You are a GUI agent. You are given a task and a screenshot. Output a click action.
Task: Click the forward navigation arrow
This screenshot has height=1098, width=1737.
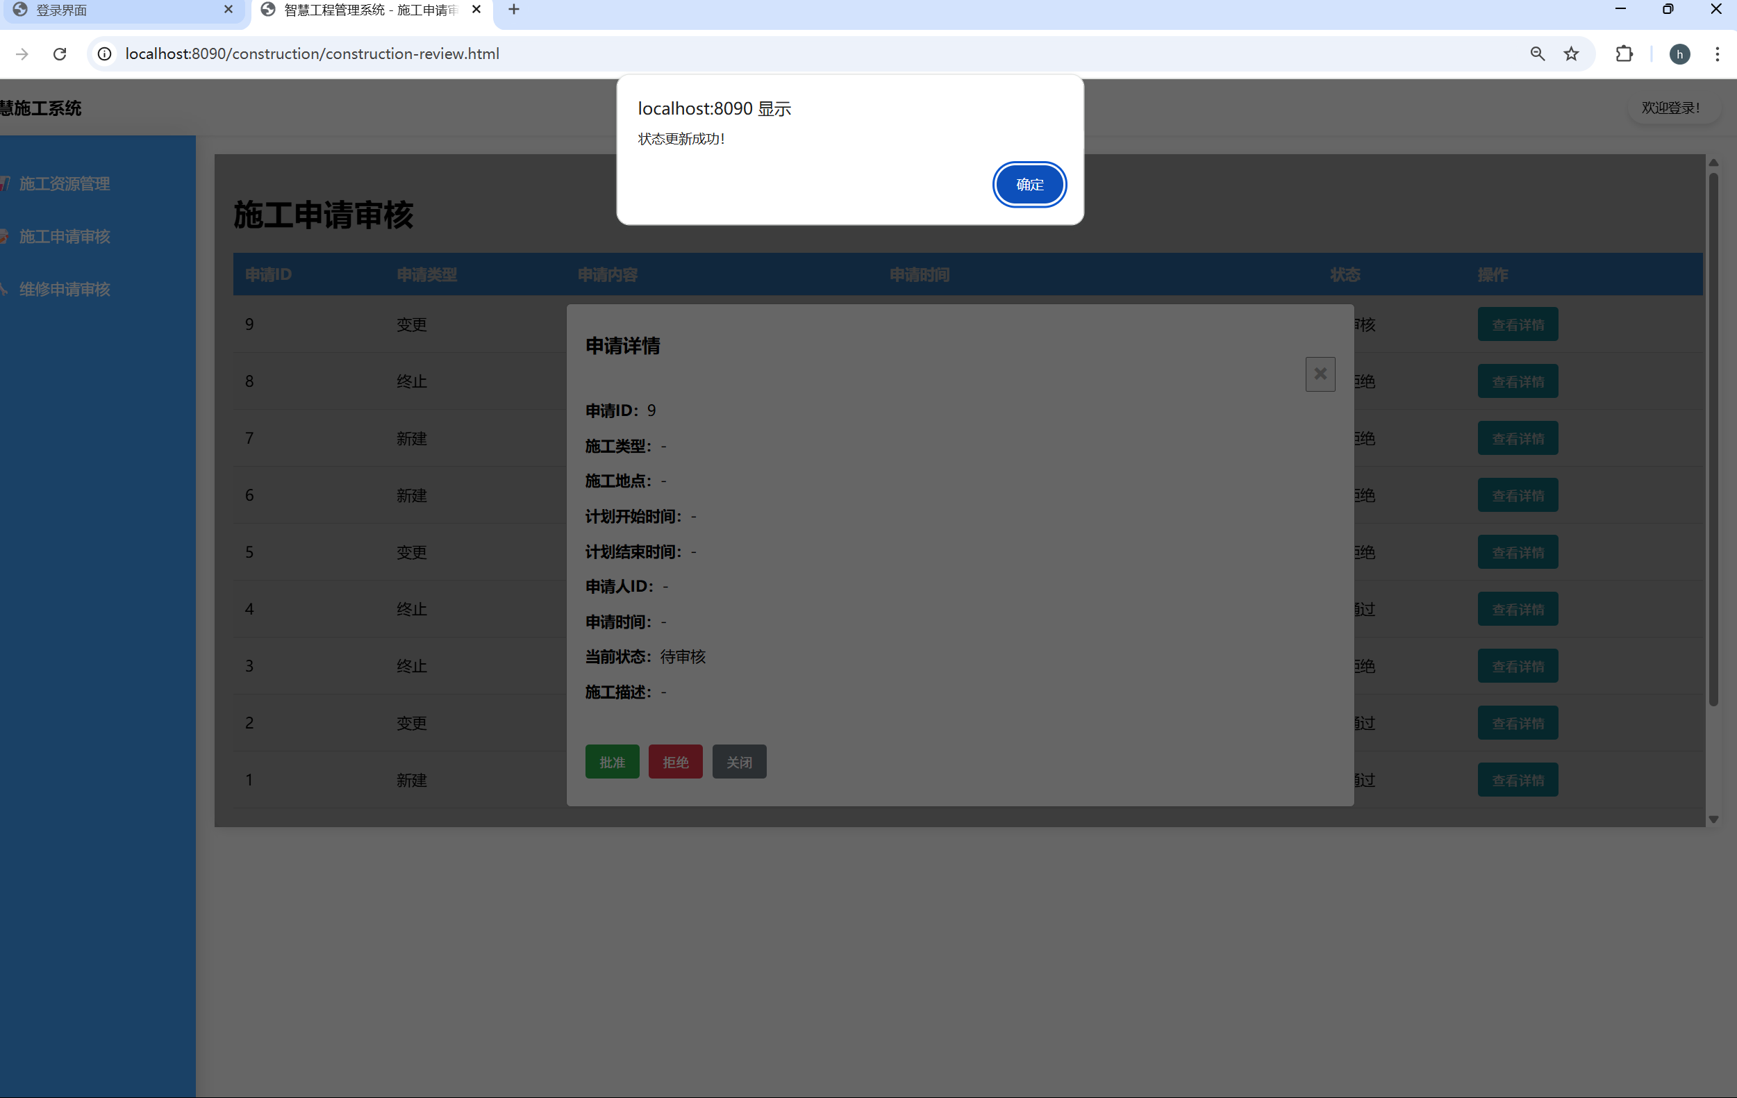coord(22,54)
